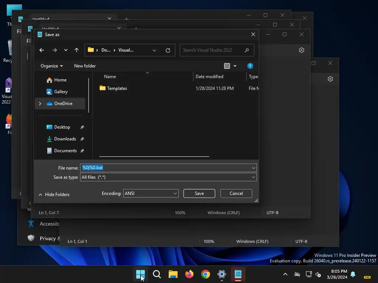This screenshot has height=283, width=378.
Task: Show hidden icons in system tray
Action: (285, 274)
